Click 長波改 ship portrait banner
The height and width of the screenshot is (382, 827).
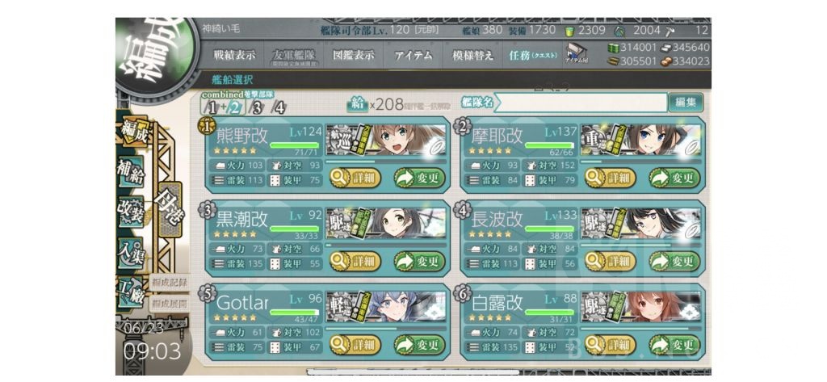coord(640,224)
